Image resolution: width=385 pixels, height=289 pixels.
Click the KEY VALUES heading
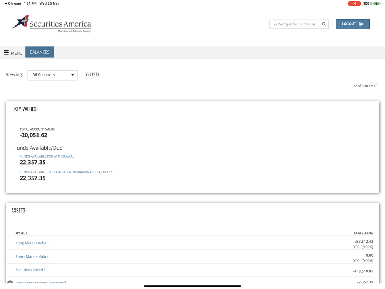pos(25,109)
